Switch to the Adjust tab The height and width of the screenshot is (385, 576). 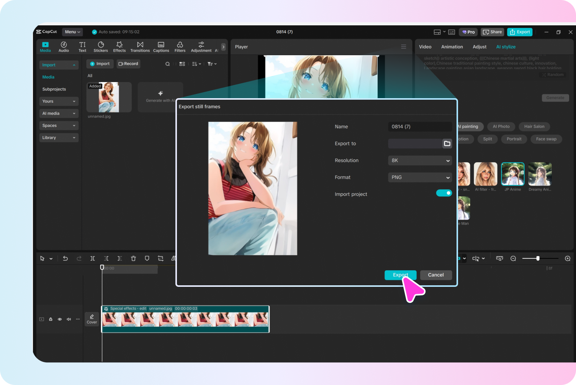pyautogui.click(x=479, y=47)
